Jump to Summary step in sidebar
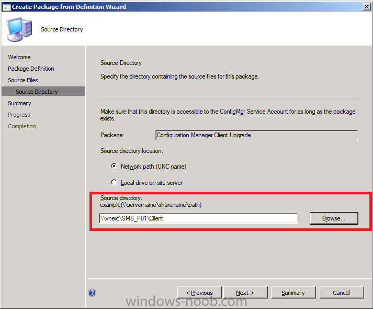The width and height of the screenshot is (373, 309). pyautogui.click(x=19, y=103)
